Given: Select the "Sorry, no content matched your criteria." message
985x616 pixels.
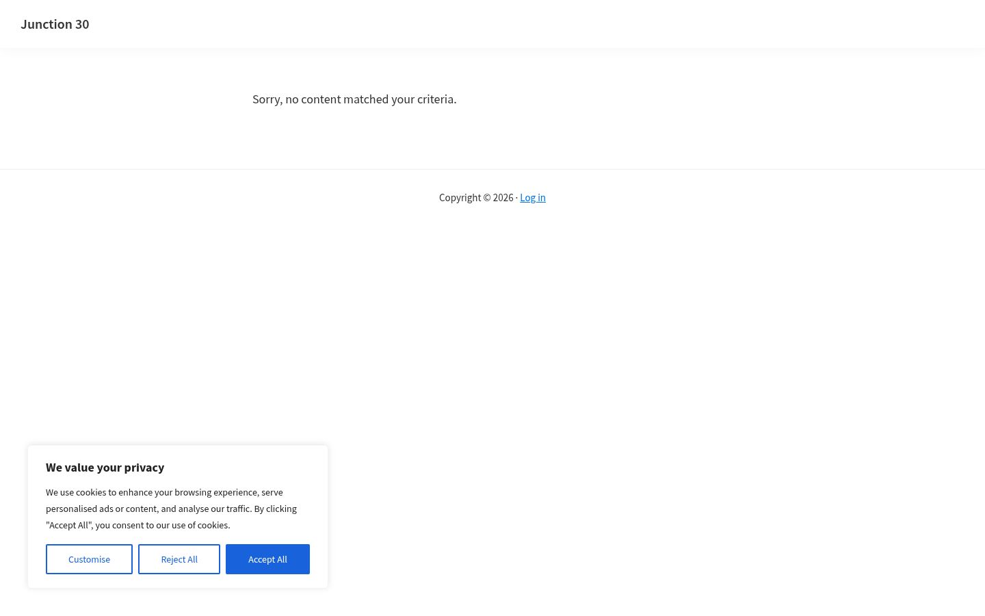Looking at the screenshot, I should click(x=354, y=99).
